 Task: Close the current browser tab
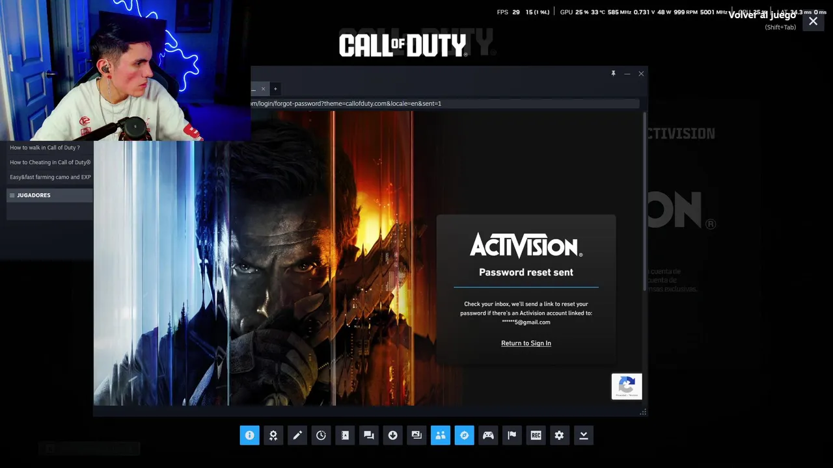263,88
